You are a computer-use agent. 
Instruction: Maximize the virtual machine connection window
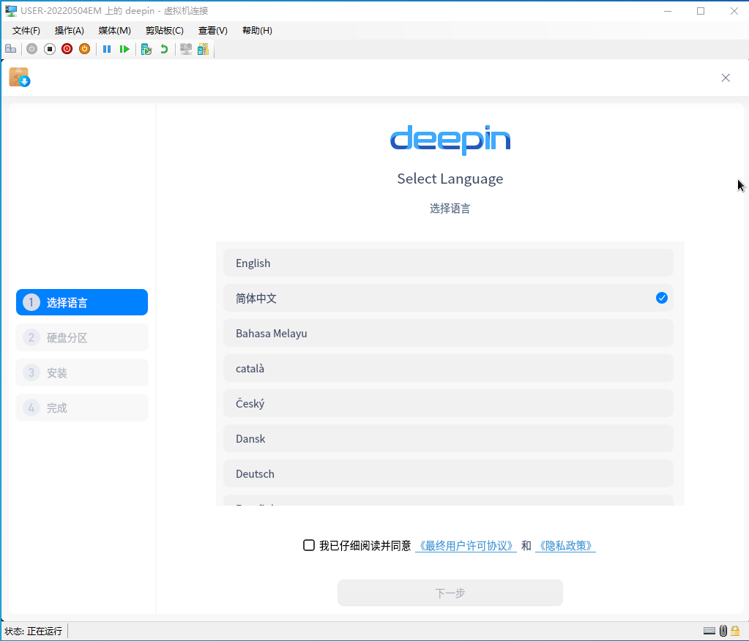701,11
